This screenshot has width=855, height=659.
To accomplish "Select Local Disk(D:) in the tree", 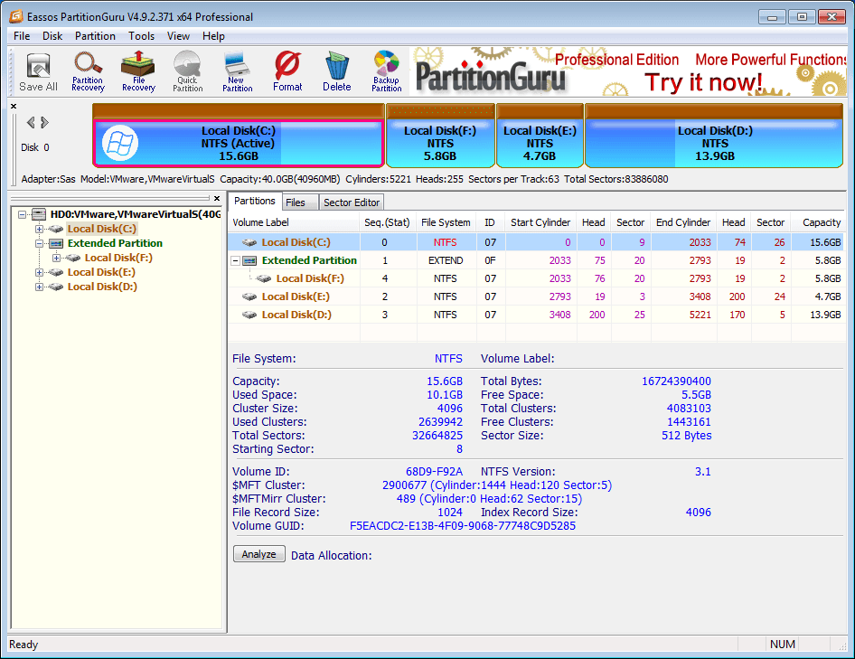I will (x=102, y=287).
